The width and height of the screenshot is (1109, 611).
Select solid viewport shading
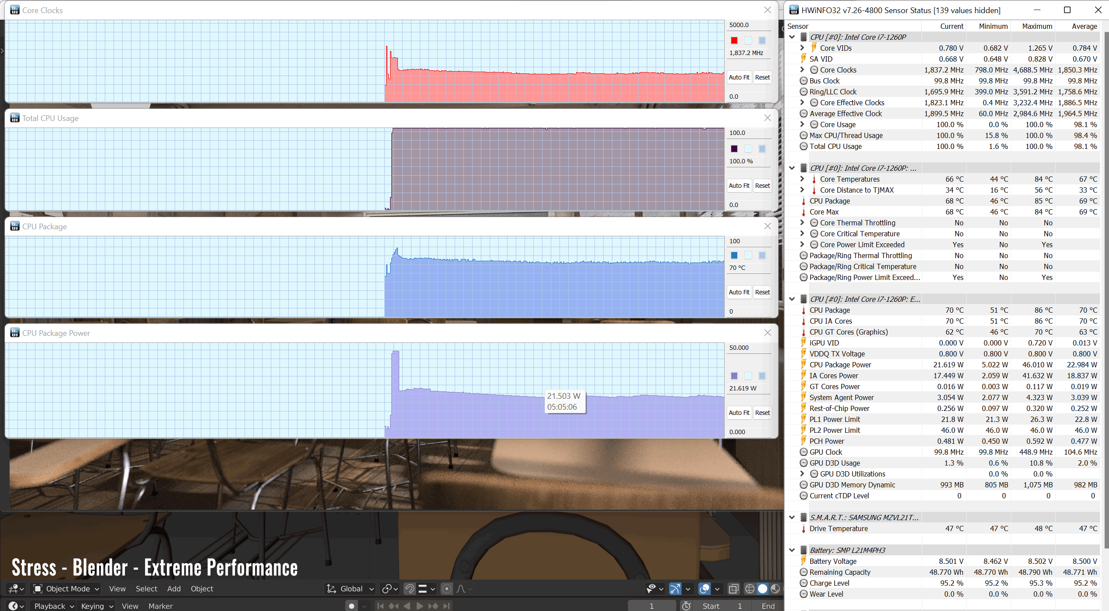click(x=762, y=589)
